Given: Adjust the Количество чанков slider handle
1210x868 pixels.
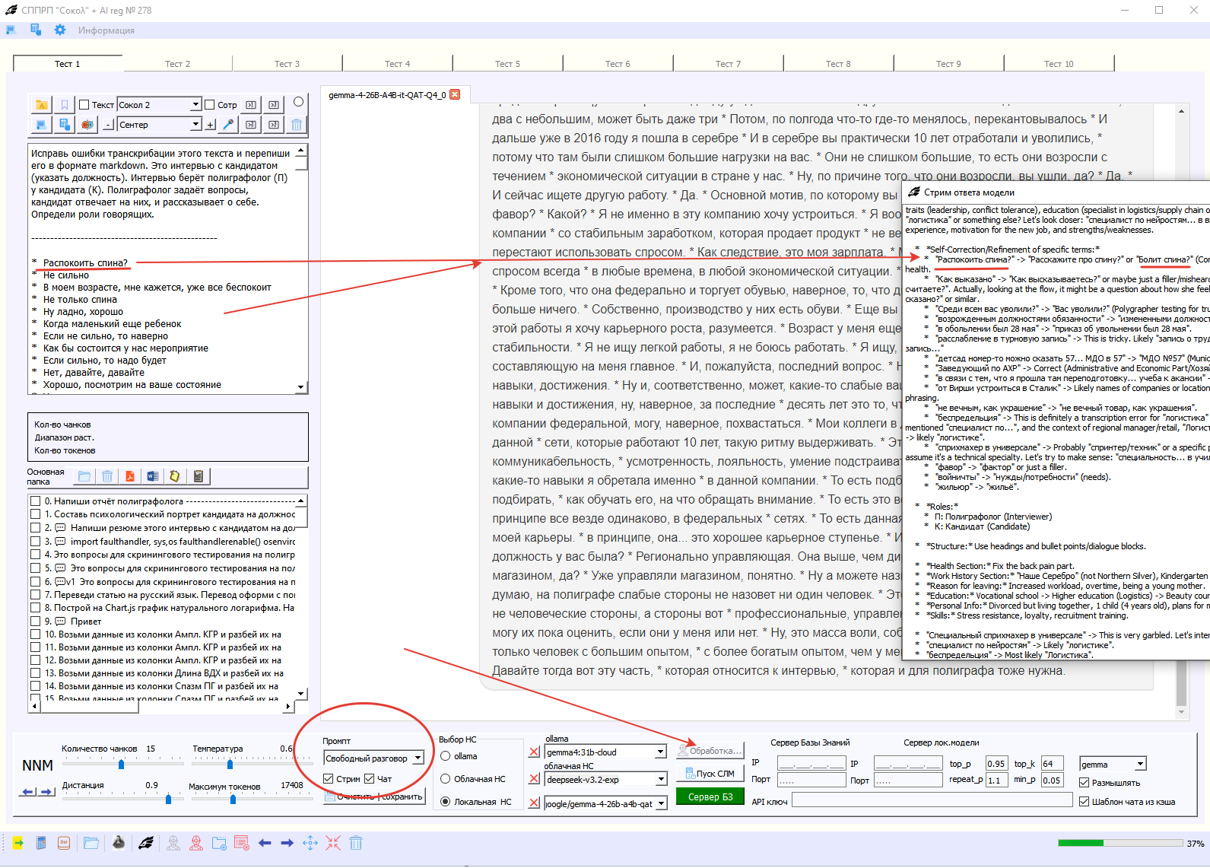Looking at the screenshot, I should click(x=121, y=765).
